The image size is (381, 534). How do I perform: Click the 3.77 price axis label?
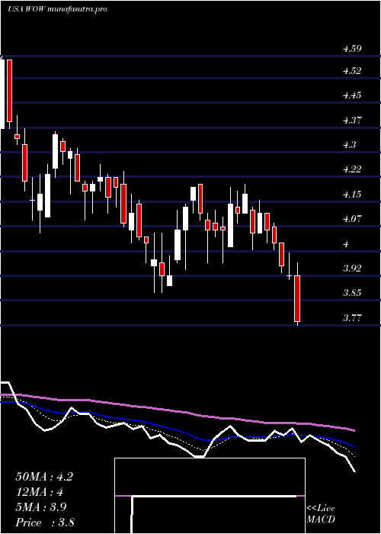click(x=352, y=318)
